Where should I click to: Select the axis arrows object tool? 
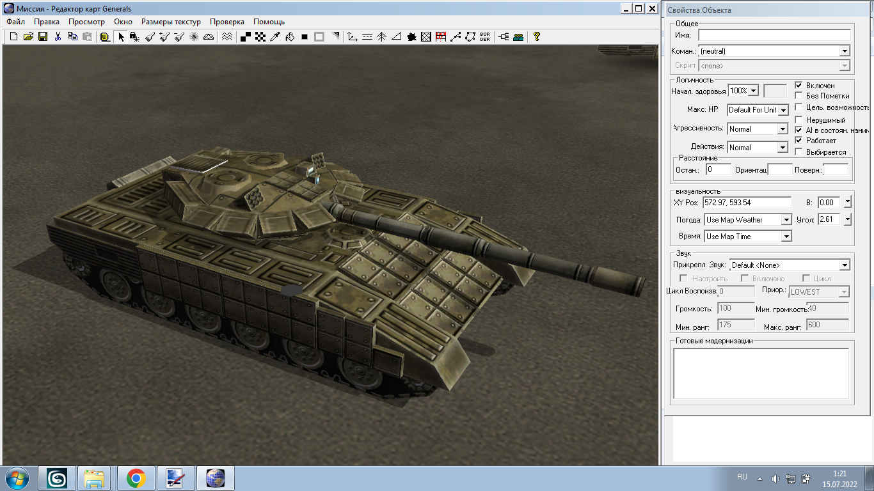pyautogui.click(x=353, y=36)
